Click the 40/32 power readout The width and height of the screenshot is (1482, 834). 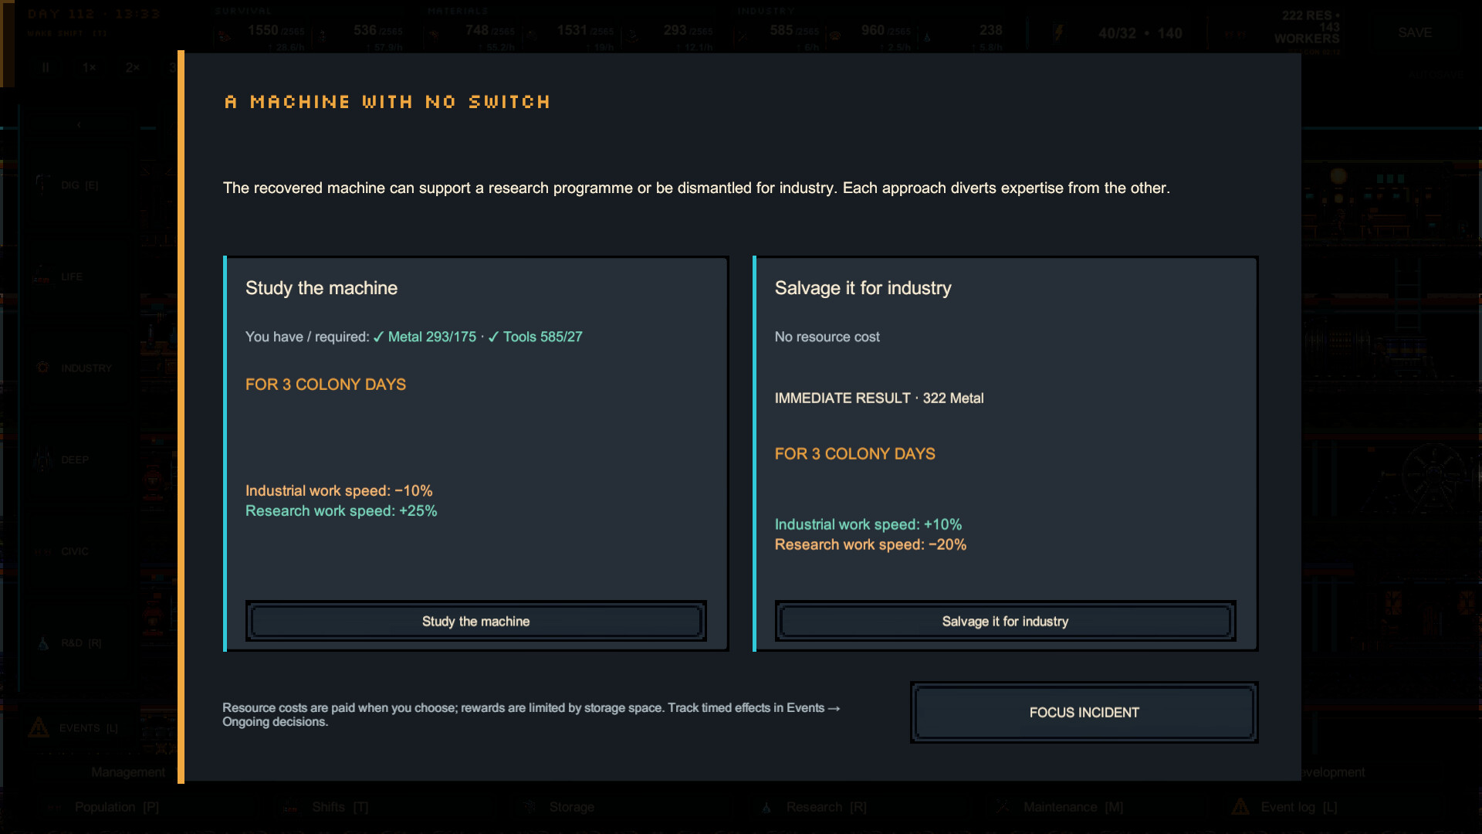[1140, 33]
